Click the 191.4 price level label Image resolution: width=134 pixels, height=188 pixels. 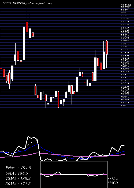click(125, 56)
